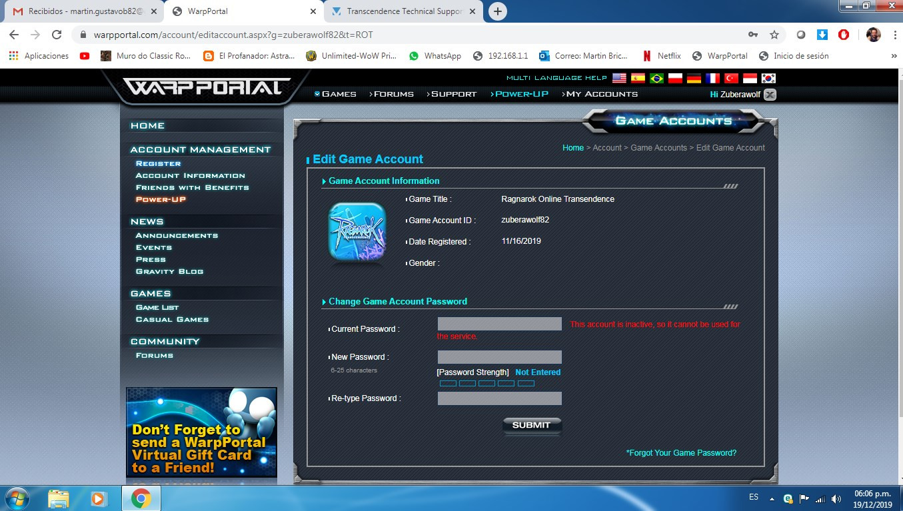Image resolution: width=903 pixels, height=511 pixels.
Task: Open Forums under Community
Action: tap(154, 355)
